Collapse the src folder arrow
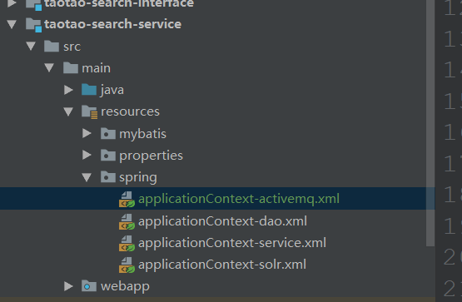This screenshot has width=462, height=302. pos(31,47)
